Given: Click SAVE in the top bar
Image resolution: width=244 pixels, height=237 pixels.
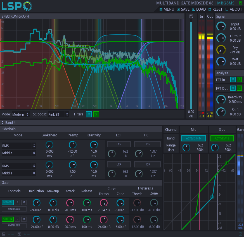Looking at the screenshot, I should tap(183, 9).
